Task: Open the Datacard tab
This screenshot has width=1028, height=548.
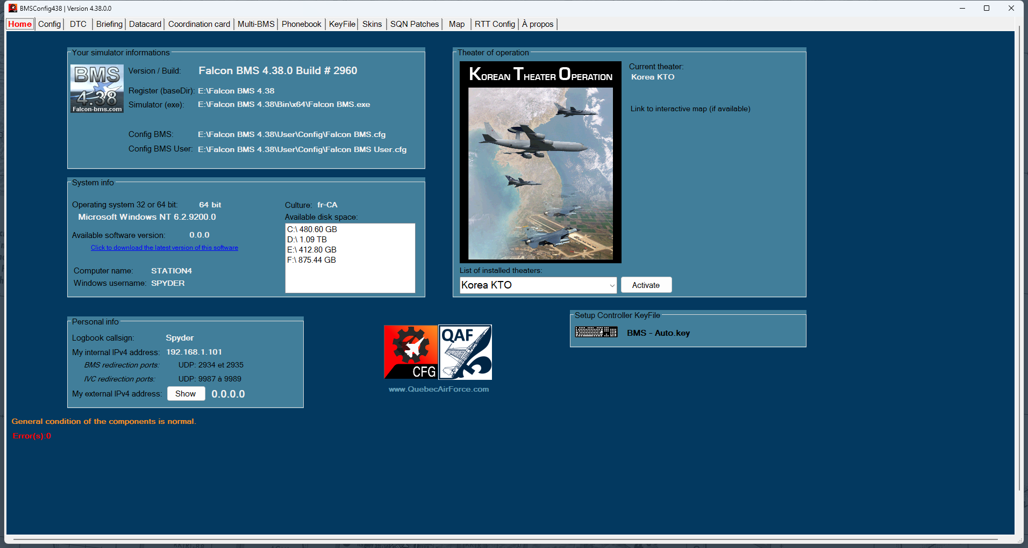Action: (x=145, y=24)
